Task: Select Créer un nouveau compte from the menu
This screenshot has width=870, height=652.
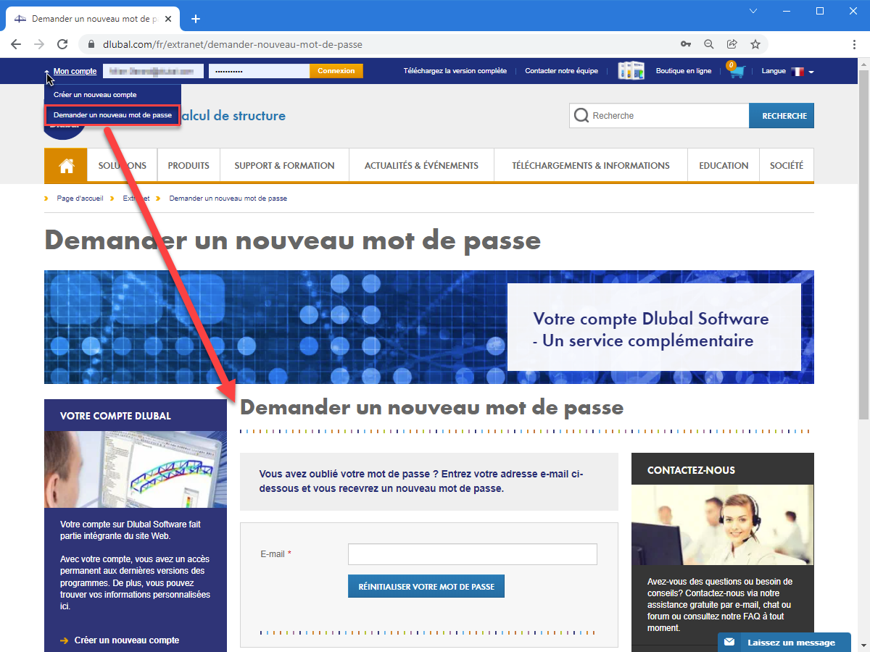Action: 94,94
